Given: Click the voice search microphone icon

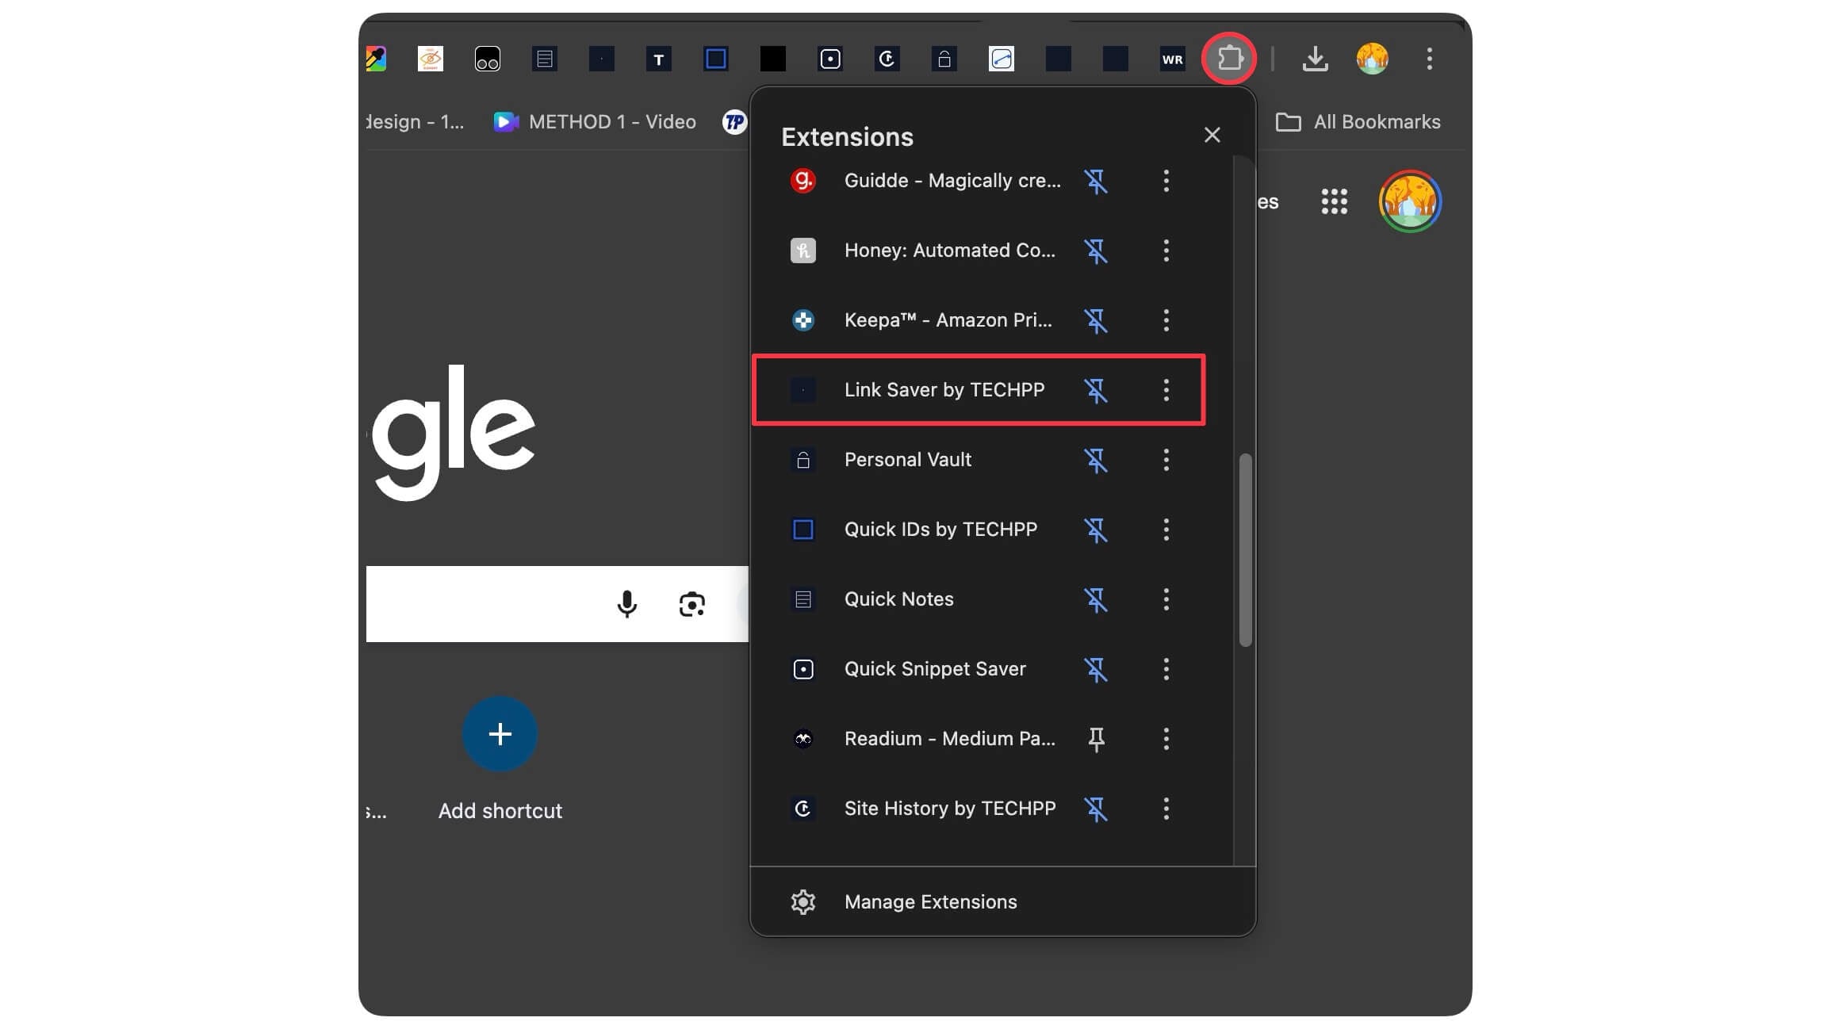Looking at the screenshot, I should tap(626, 604).
